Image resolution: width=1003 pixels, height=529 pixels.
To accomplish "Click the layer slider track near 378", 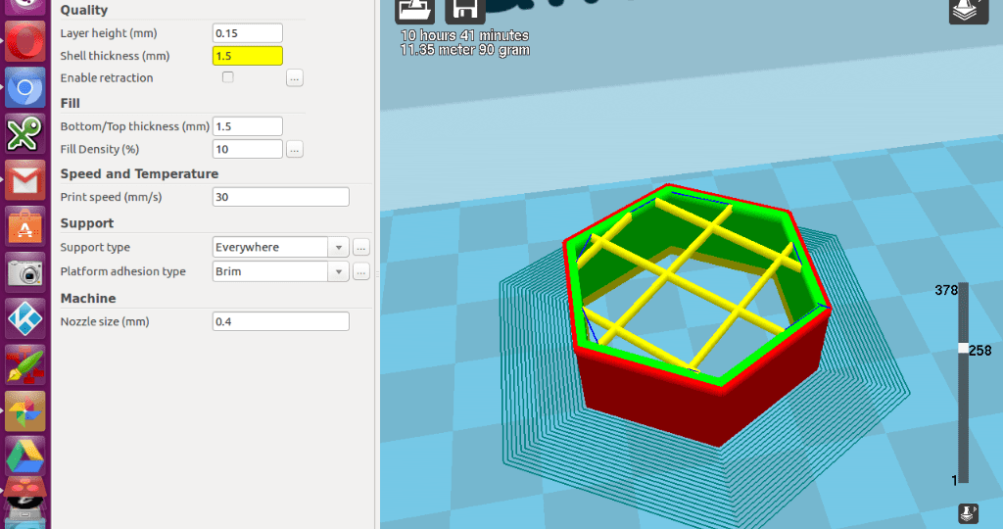I will click(x=964, y=292).
